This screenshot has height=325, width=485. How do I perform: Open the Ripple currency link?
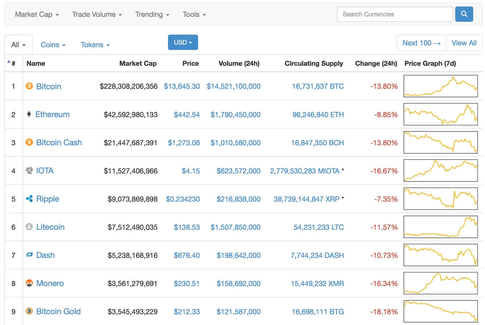(48, 199)
